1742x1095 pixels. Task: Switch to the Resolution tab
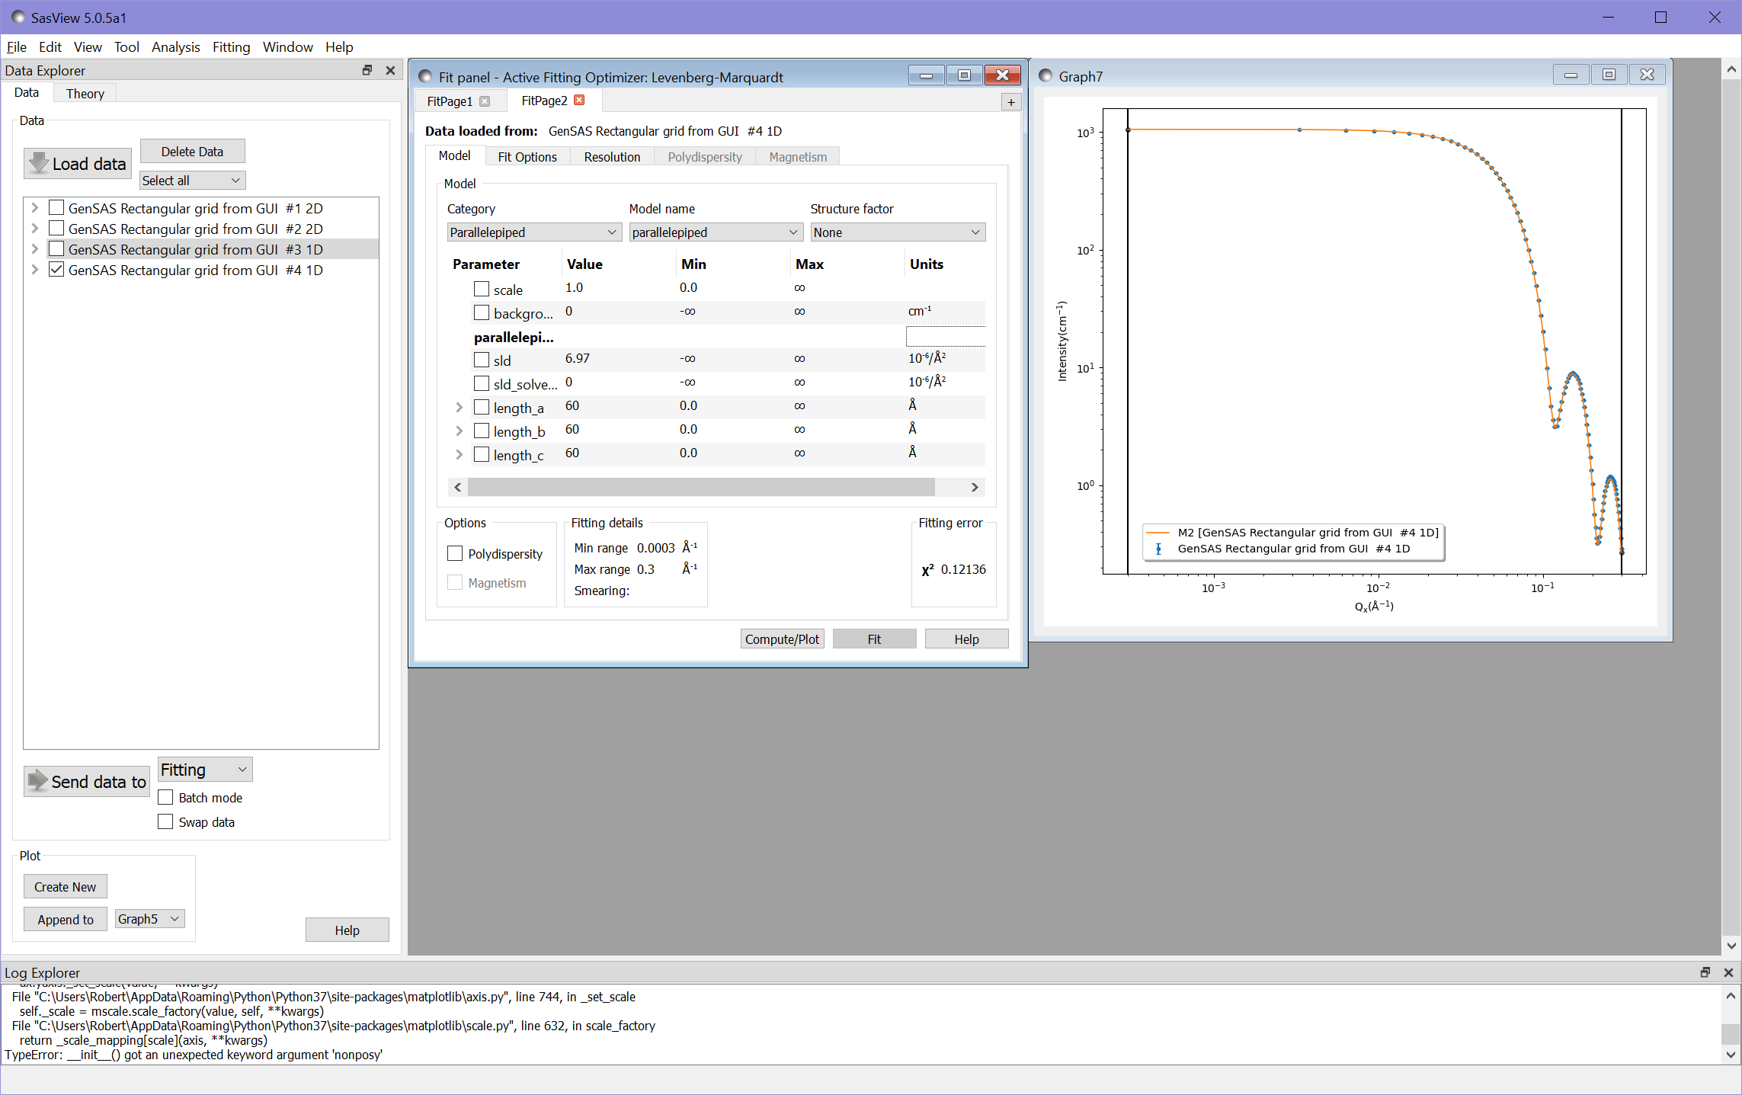[x=610, y=156]
